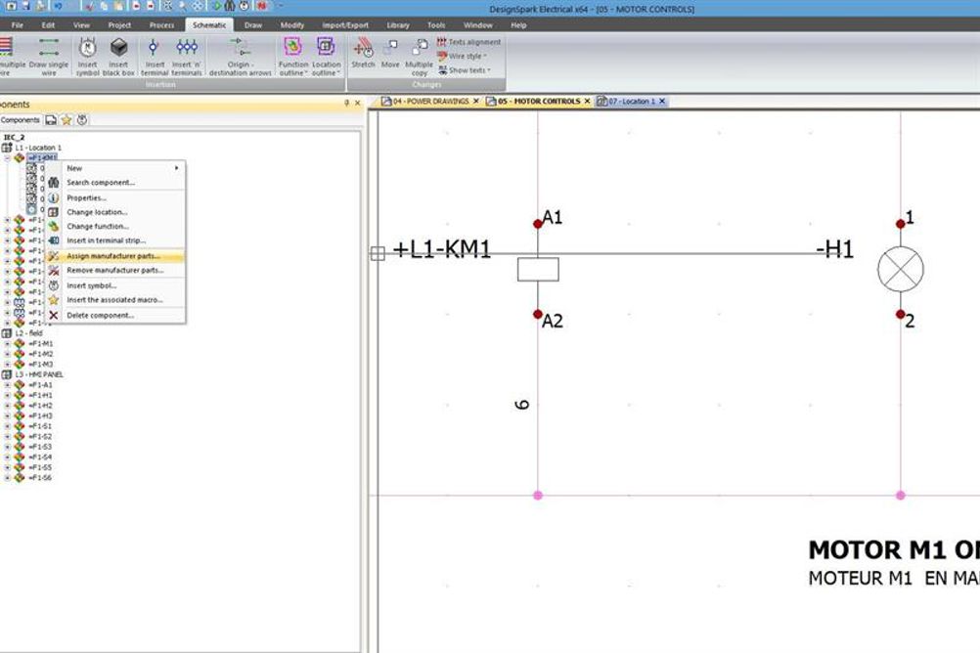Expand the =F1-S6 tree node
The image size is (980, 653).
pos(8,477)
